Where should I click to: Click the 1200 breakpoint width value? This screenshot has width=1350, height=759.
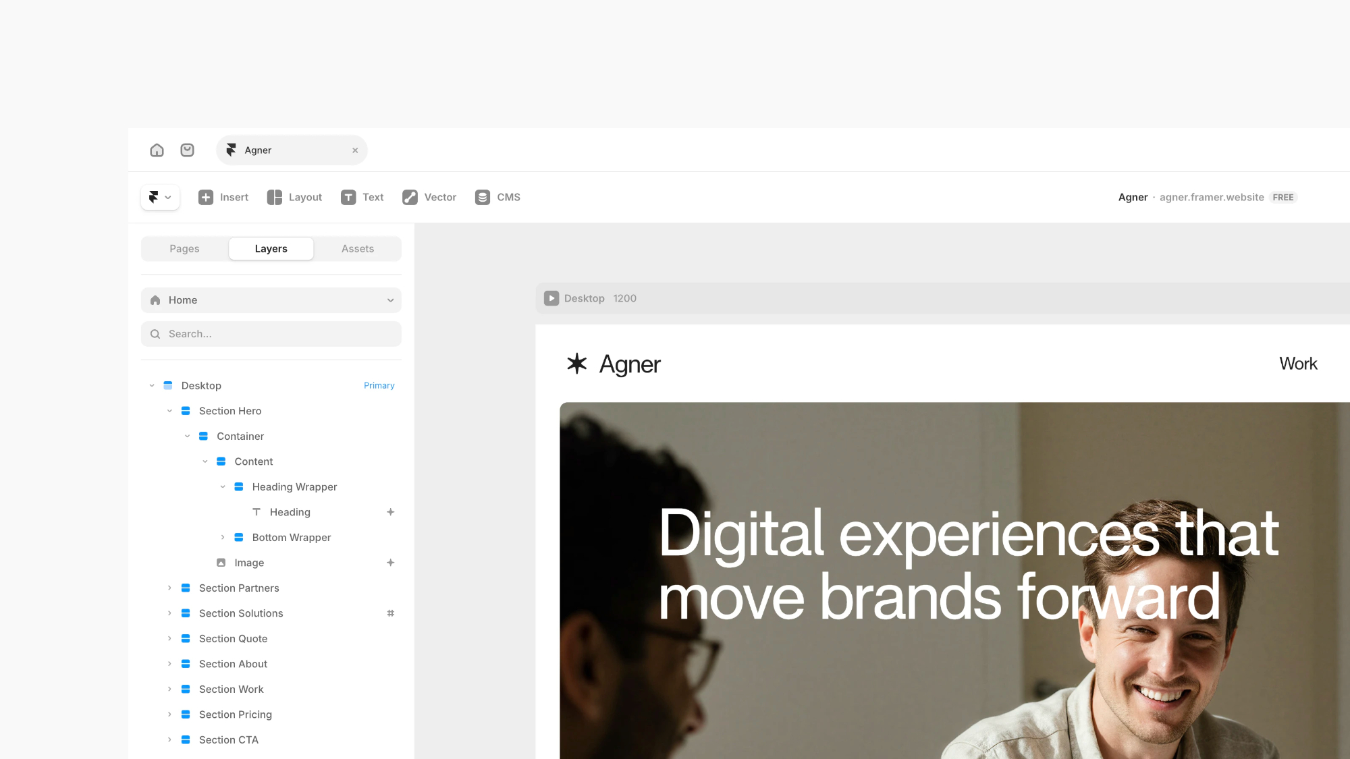pyautogui.click(x=625, y=298)
